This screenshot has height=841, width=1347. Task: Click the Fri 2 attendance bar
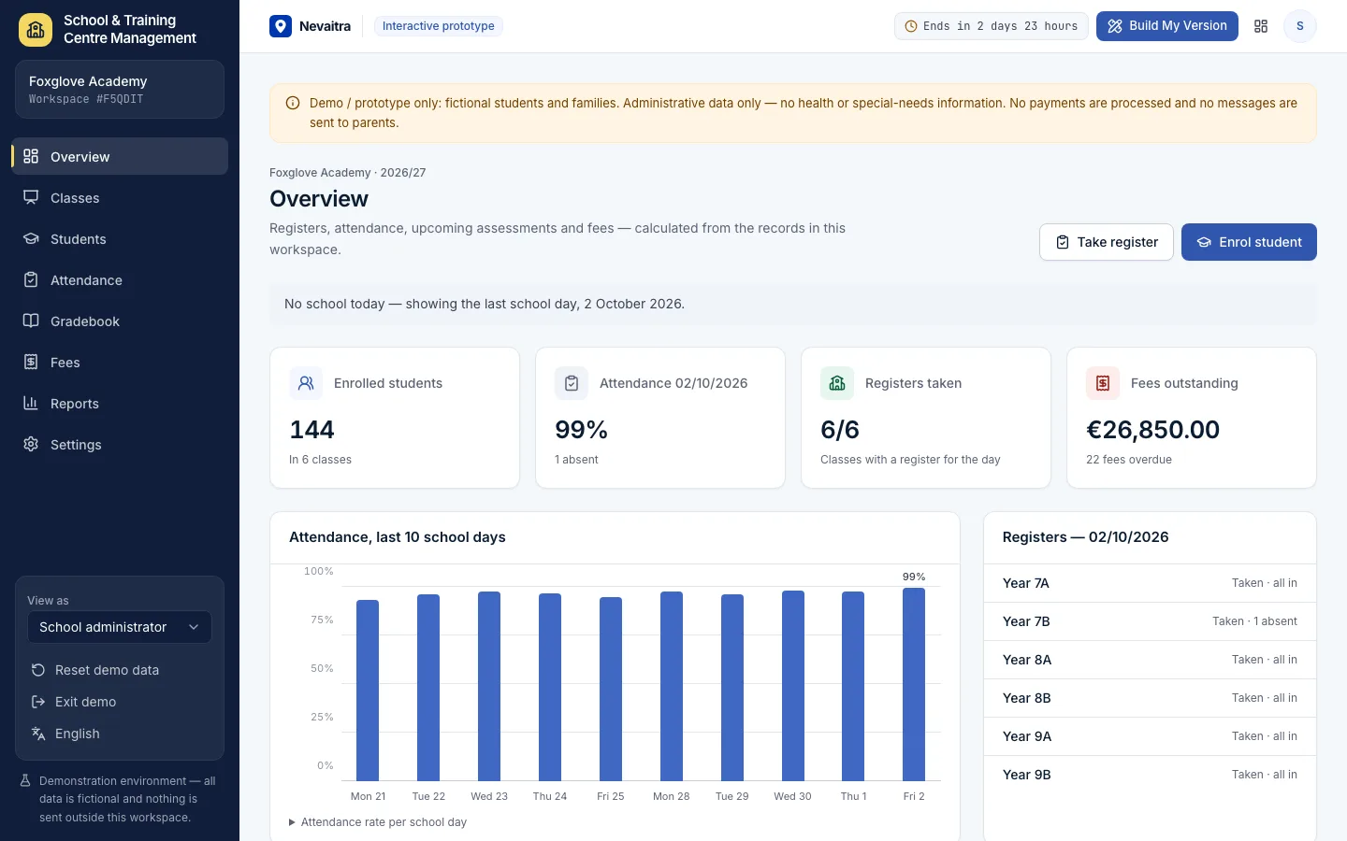(914, 684)
